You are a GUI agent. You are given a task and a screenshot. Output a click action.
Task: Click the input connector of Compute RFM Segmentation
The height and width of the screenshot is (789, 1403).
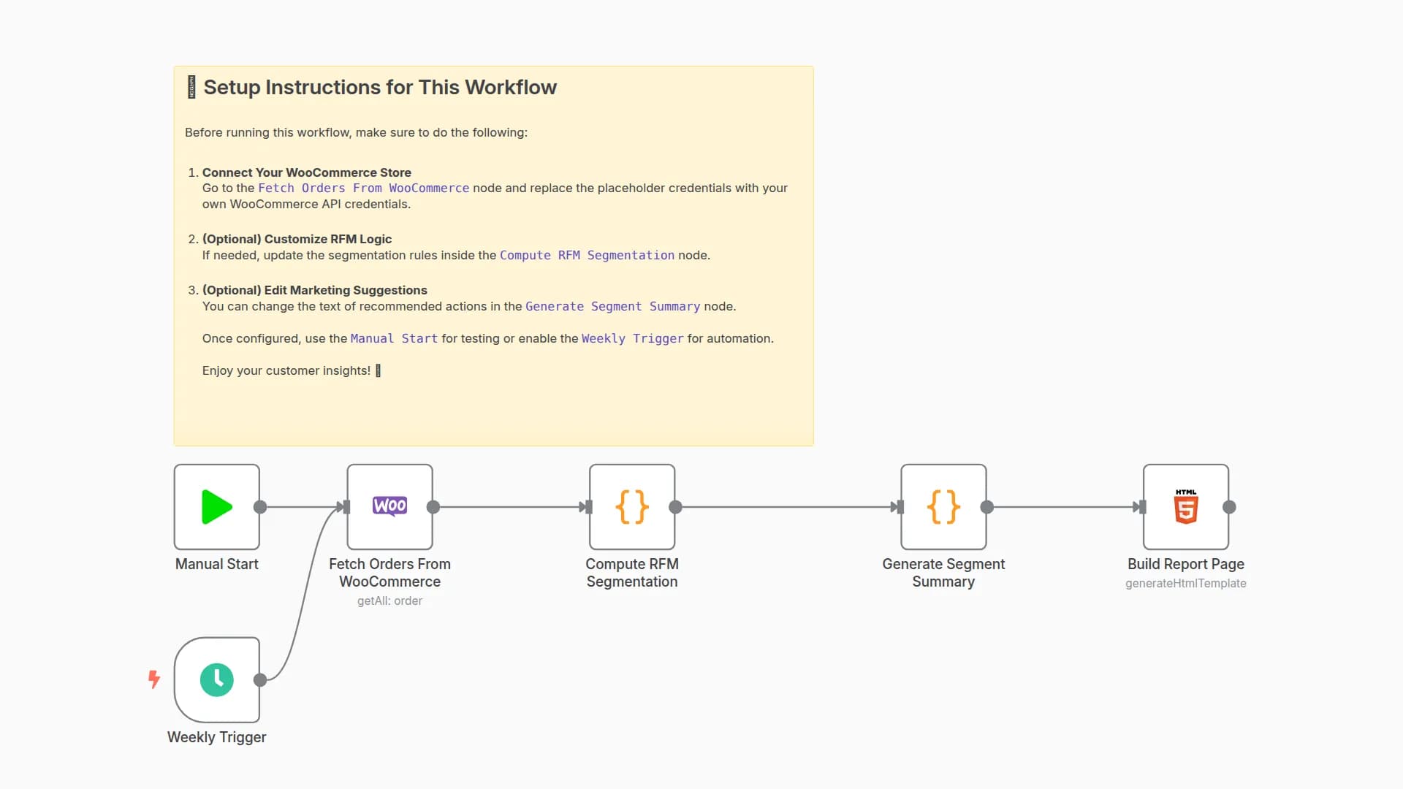click(x=589, y=506)
